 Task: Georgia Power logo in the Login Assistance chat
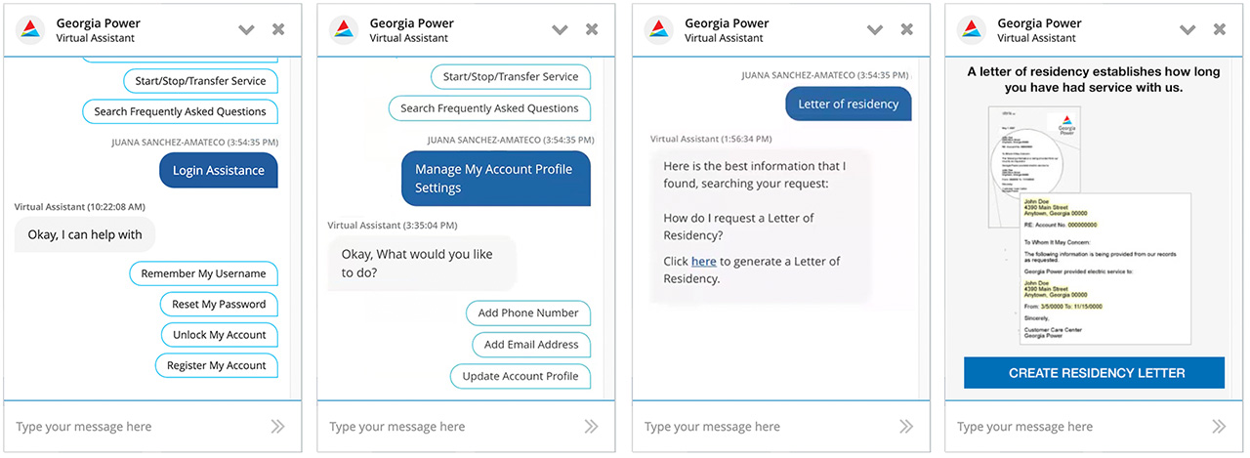[x=30, y=30]
